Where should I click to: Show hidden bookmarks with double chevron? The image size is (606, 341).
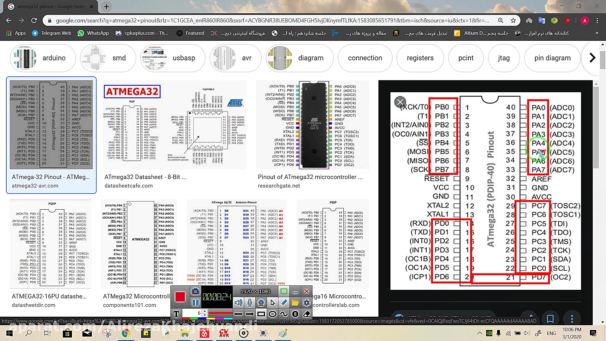tap(597, 33)
